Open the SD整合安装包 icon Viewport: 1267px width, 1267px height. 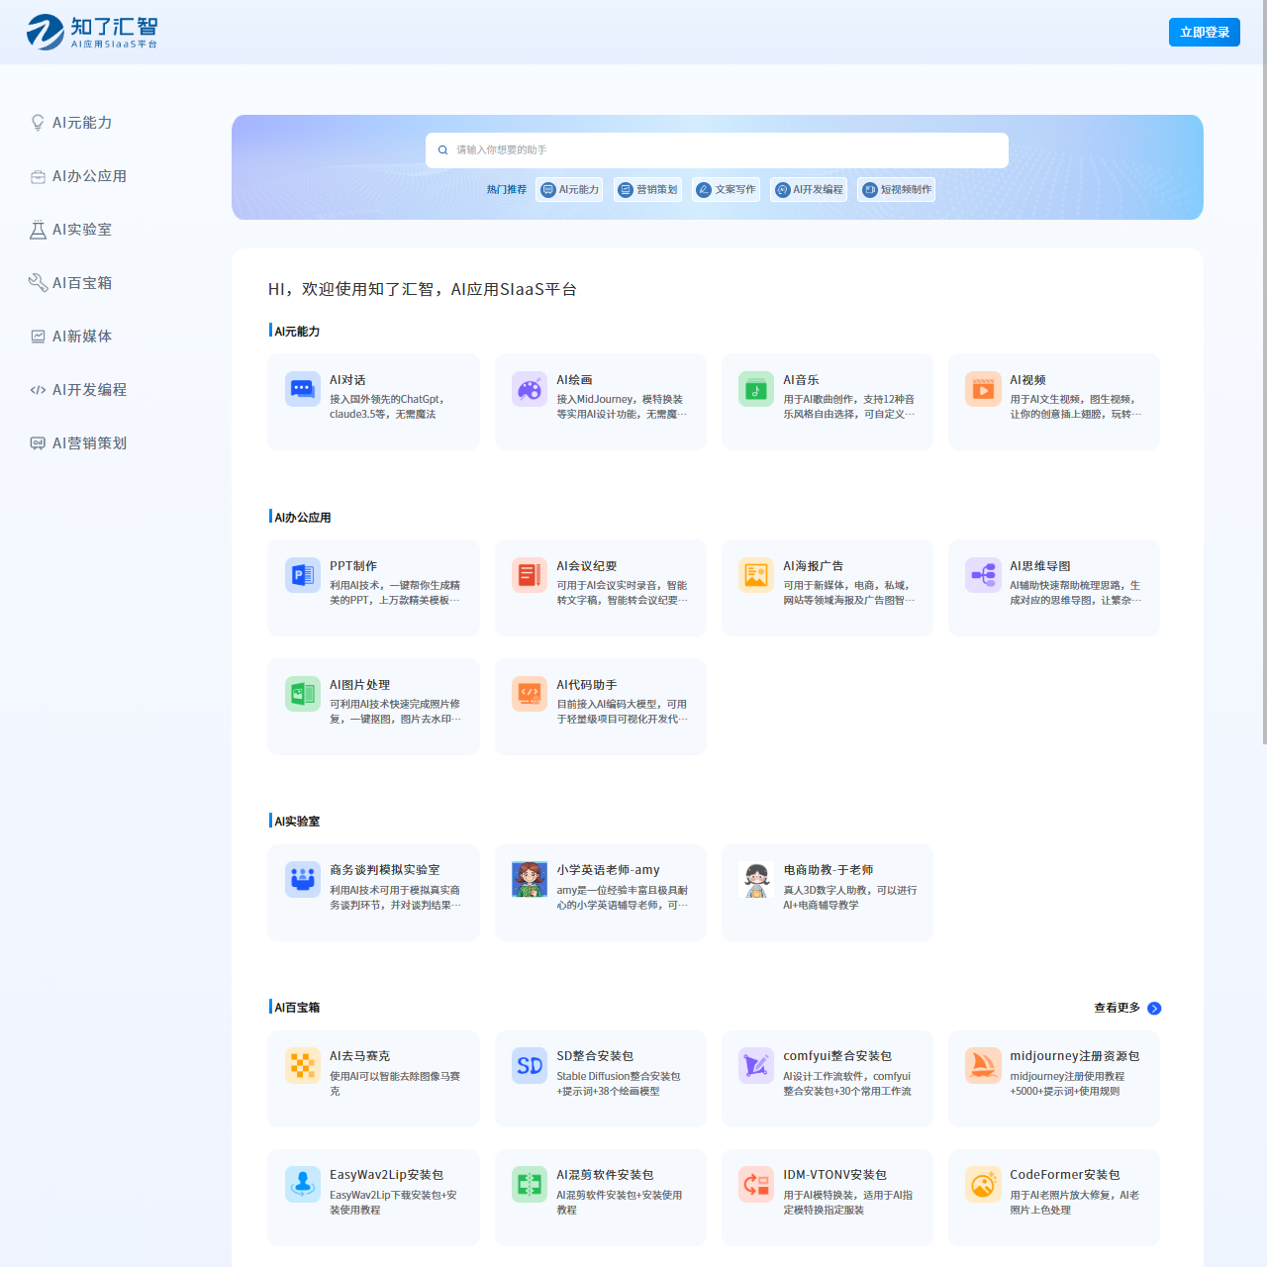pos(530,1066)
